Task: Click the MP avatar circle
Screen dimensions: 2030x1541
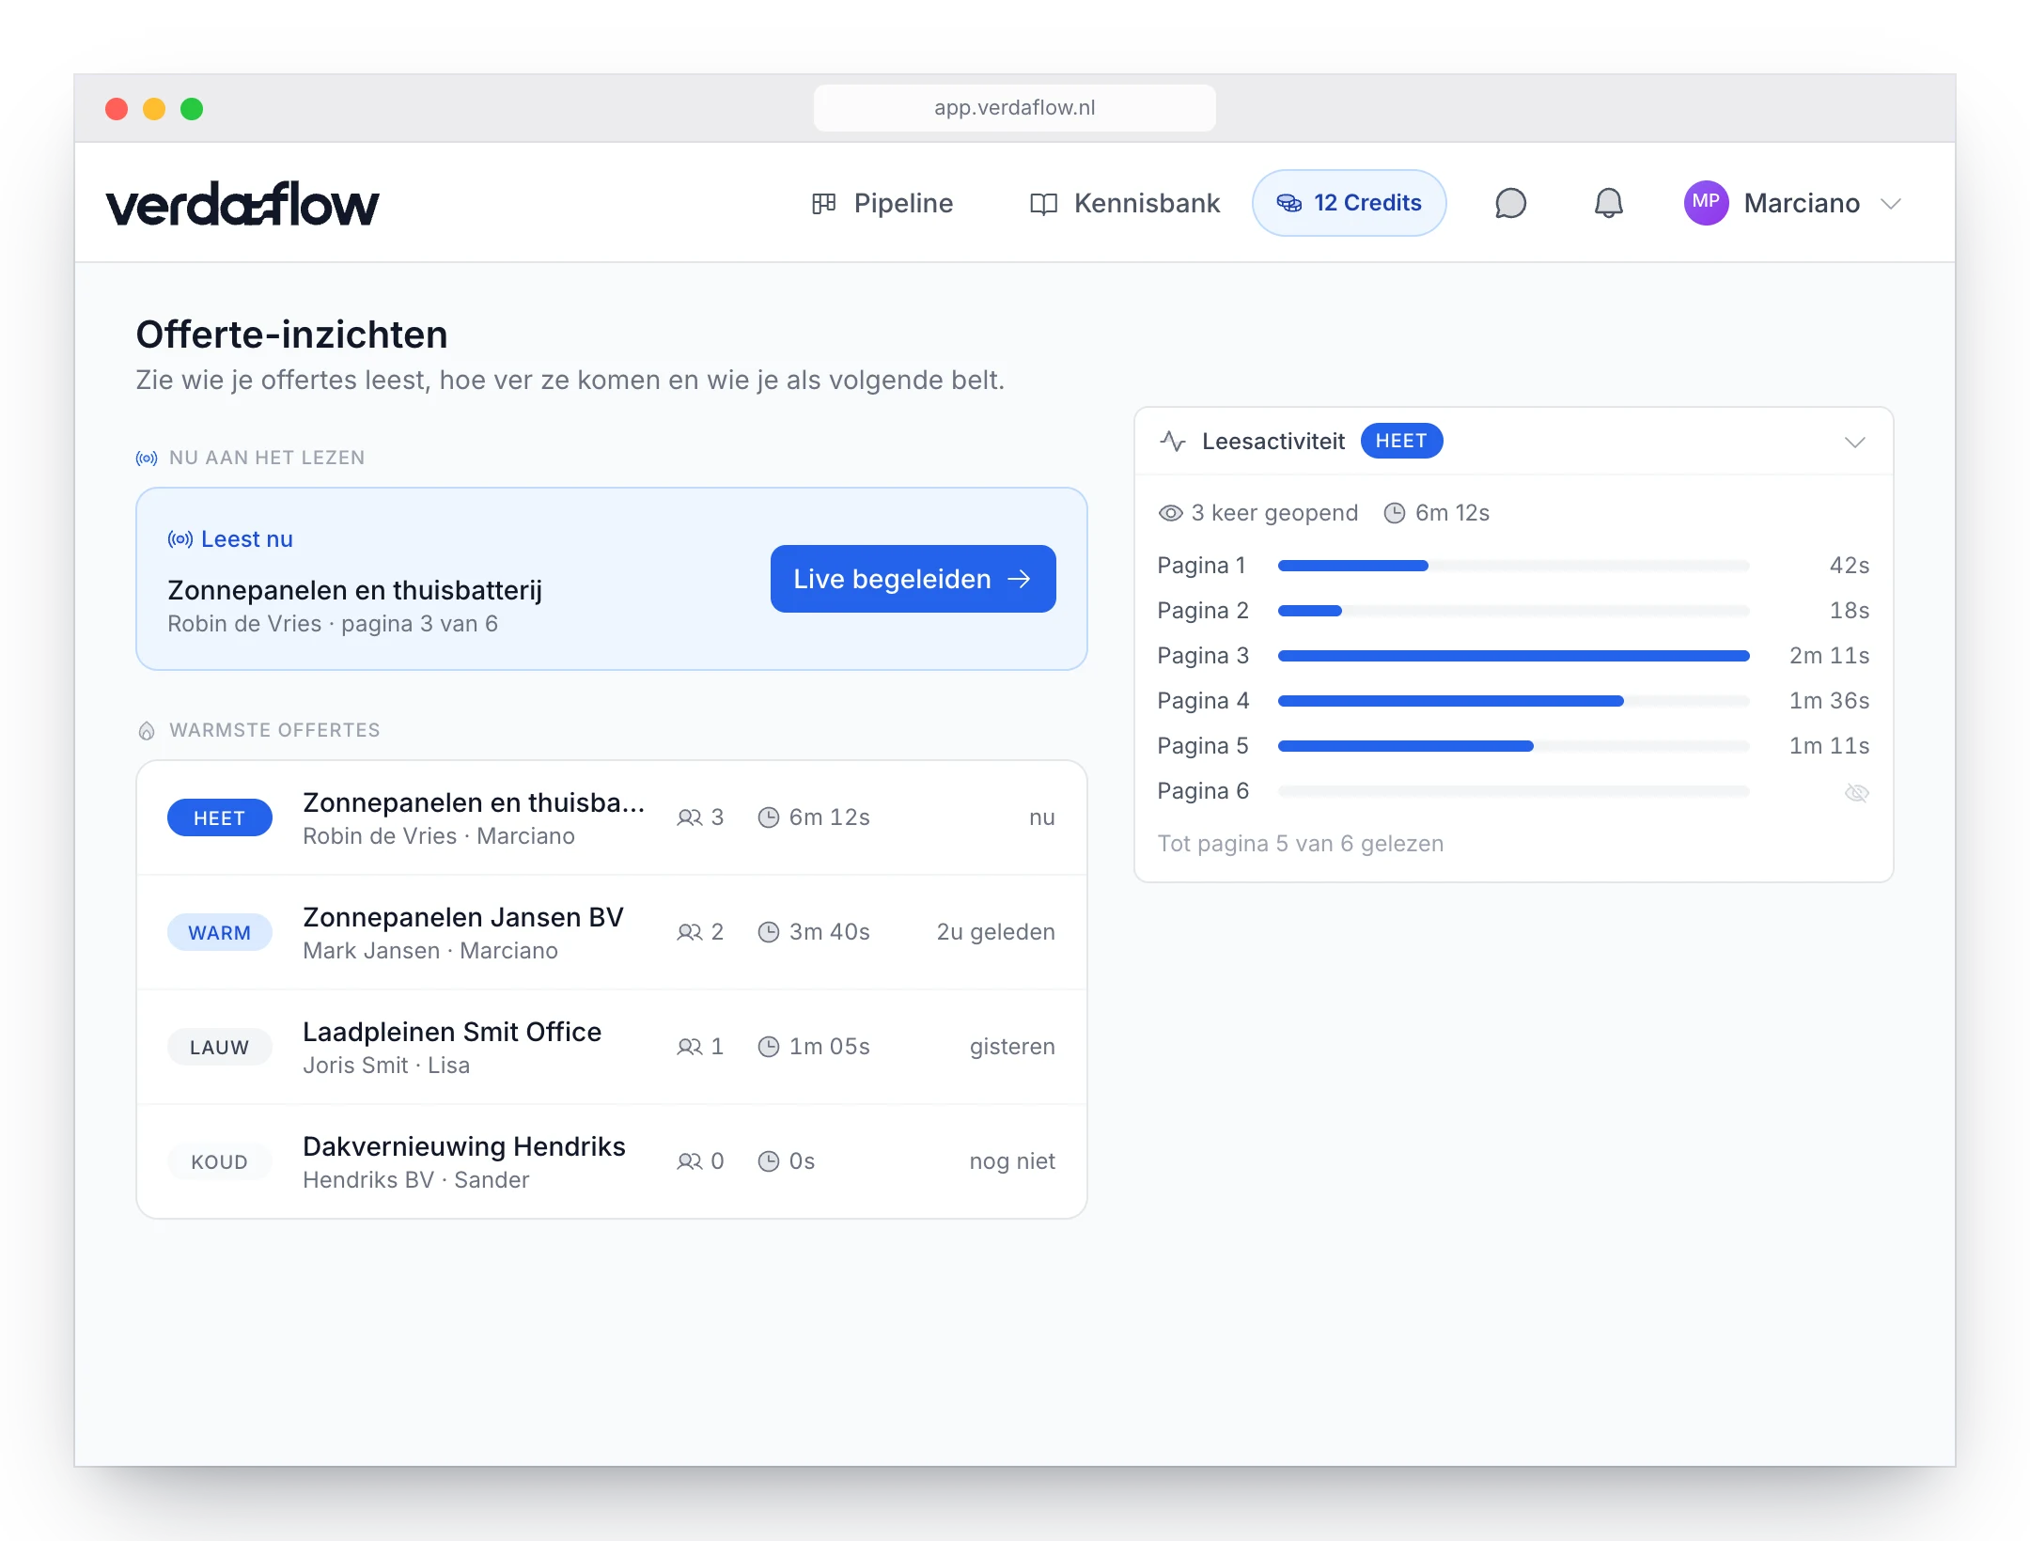Action: 1706,203
